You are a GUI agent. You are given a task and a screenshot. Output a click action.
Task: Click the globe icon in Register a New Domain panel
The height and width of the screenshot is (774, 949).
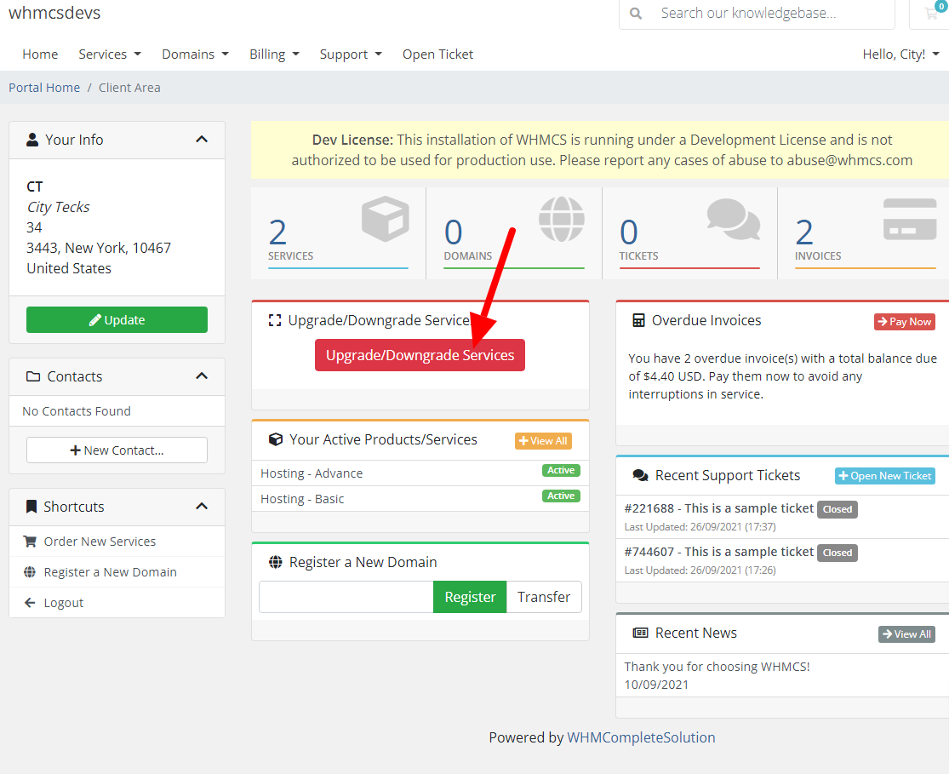[276, 562]
